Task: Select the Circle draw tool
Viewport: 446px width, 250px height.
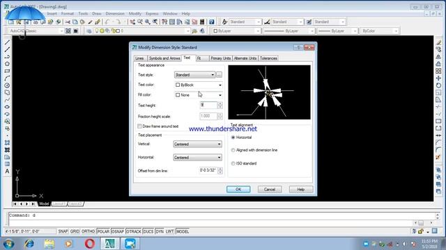Action: click(7, 85)
